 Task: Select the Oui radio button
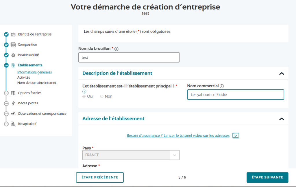pyautogui.click(x=84, y=97)
